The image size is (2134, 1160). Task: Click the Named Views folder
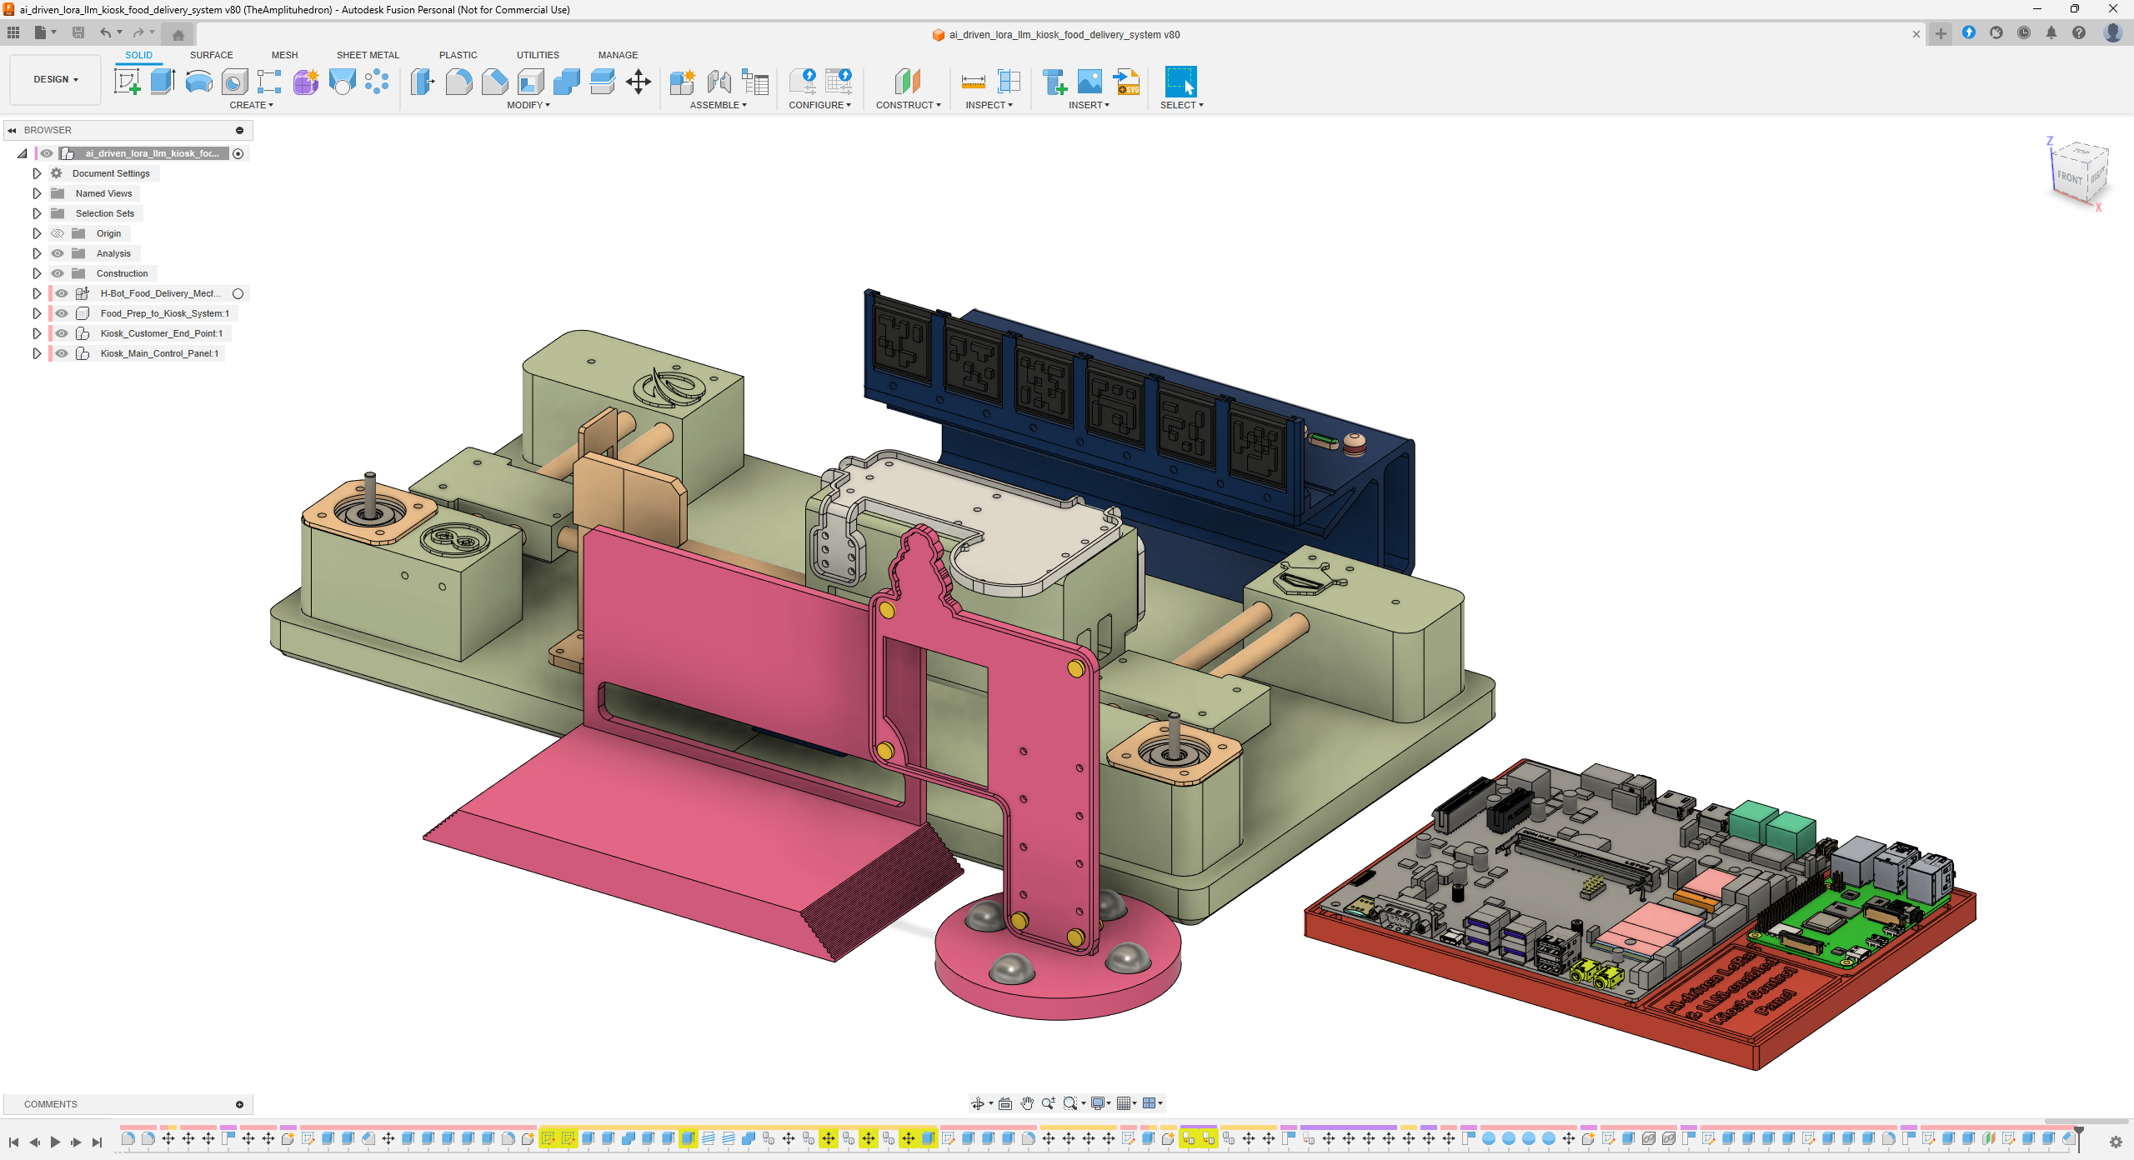[103, 193]
